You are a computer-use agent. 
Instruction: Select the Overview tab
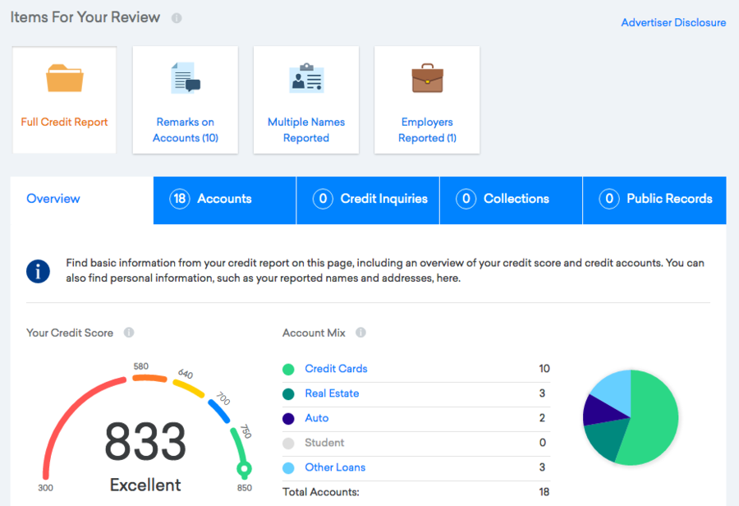click(x=53, y=199)
